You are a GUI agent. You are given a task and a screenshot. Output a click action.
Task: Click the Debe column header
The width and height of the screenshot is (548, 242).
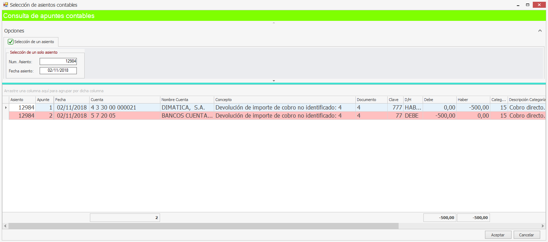439,100
